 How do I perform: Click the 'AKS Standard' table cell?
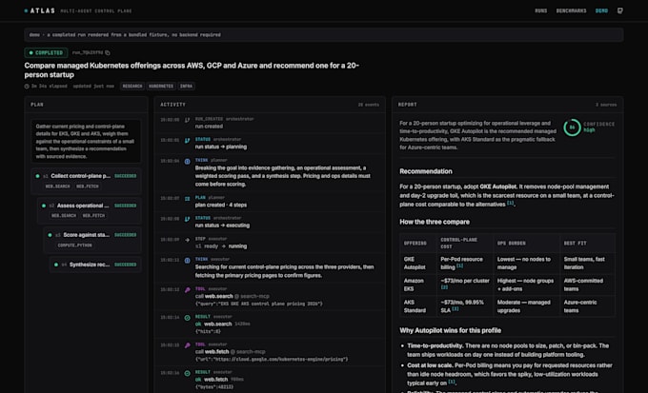click(x=417, y=305)
